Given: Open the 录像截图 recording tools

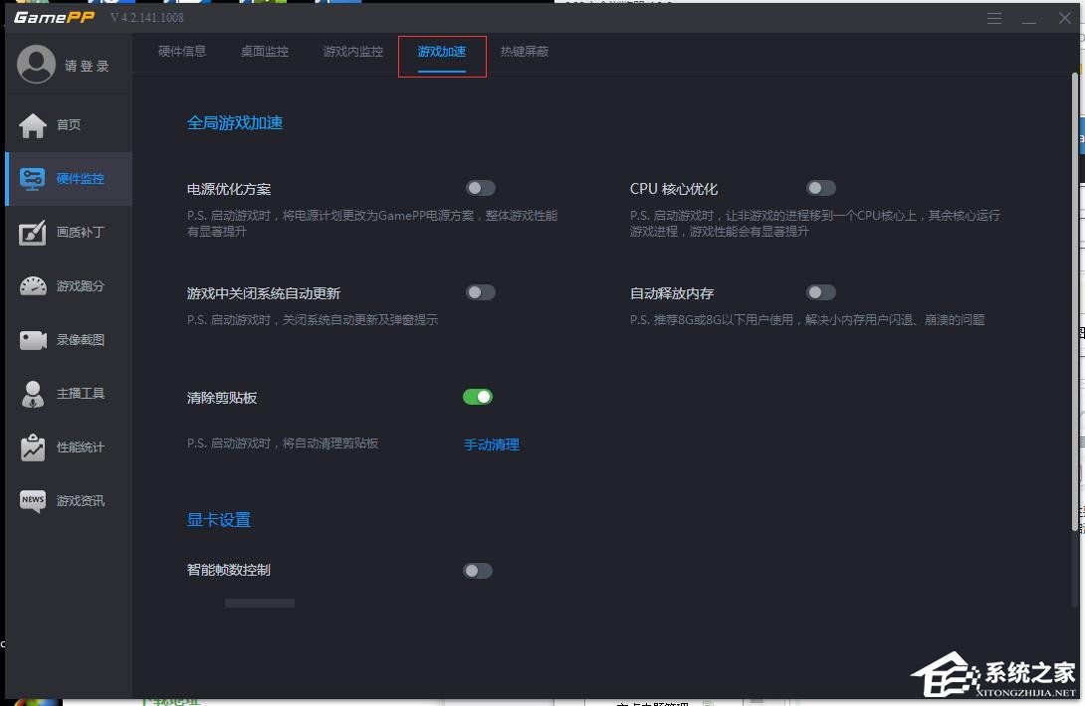Looking at the screenshot, I should [x=68, y=339].
